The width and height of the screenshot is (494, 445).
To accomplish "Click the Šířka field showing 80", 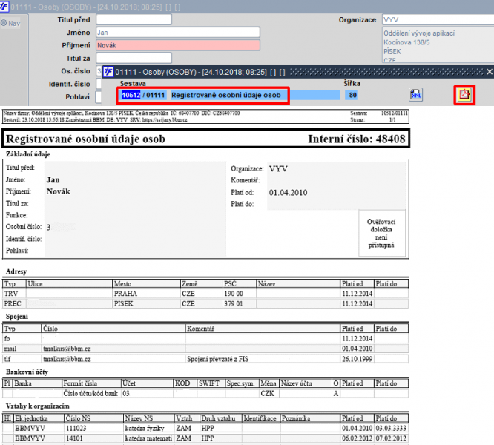I will [x=352, y=95].
